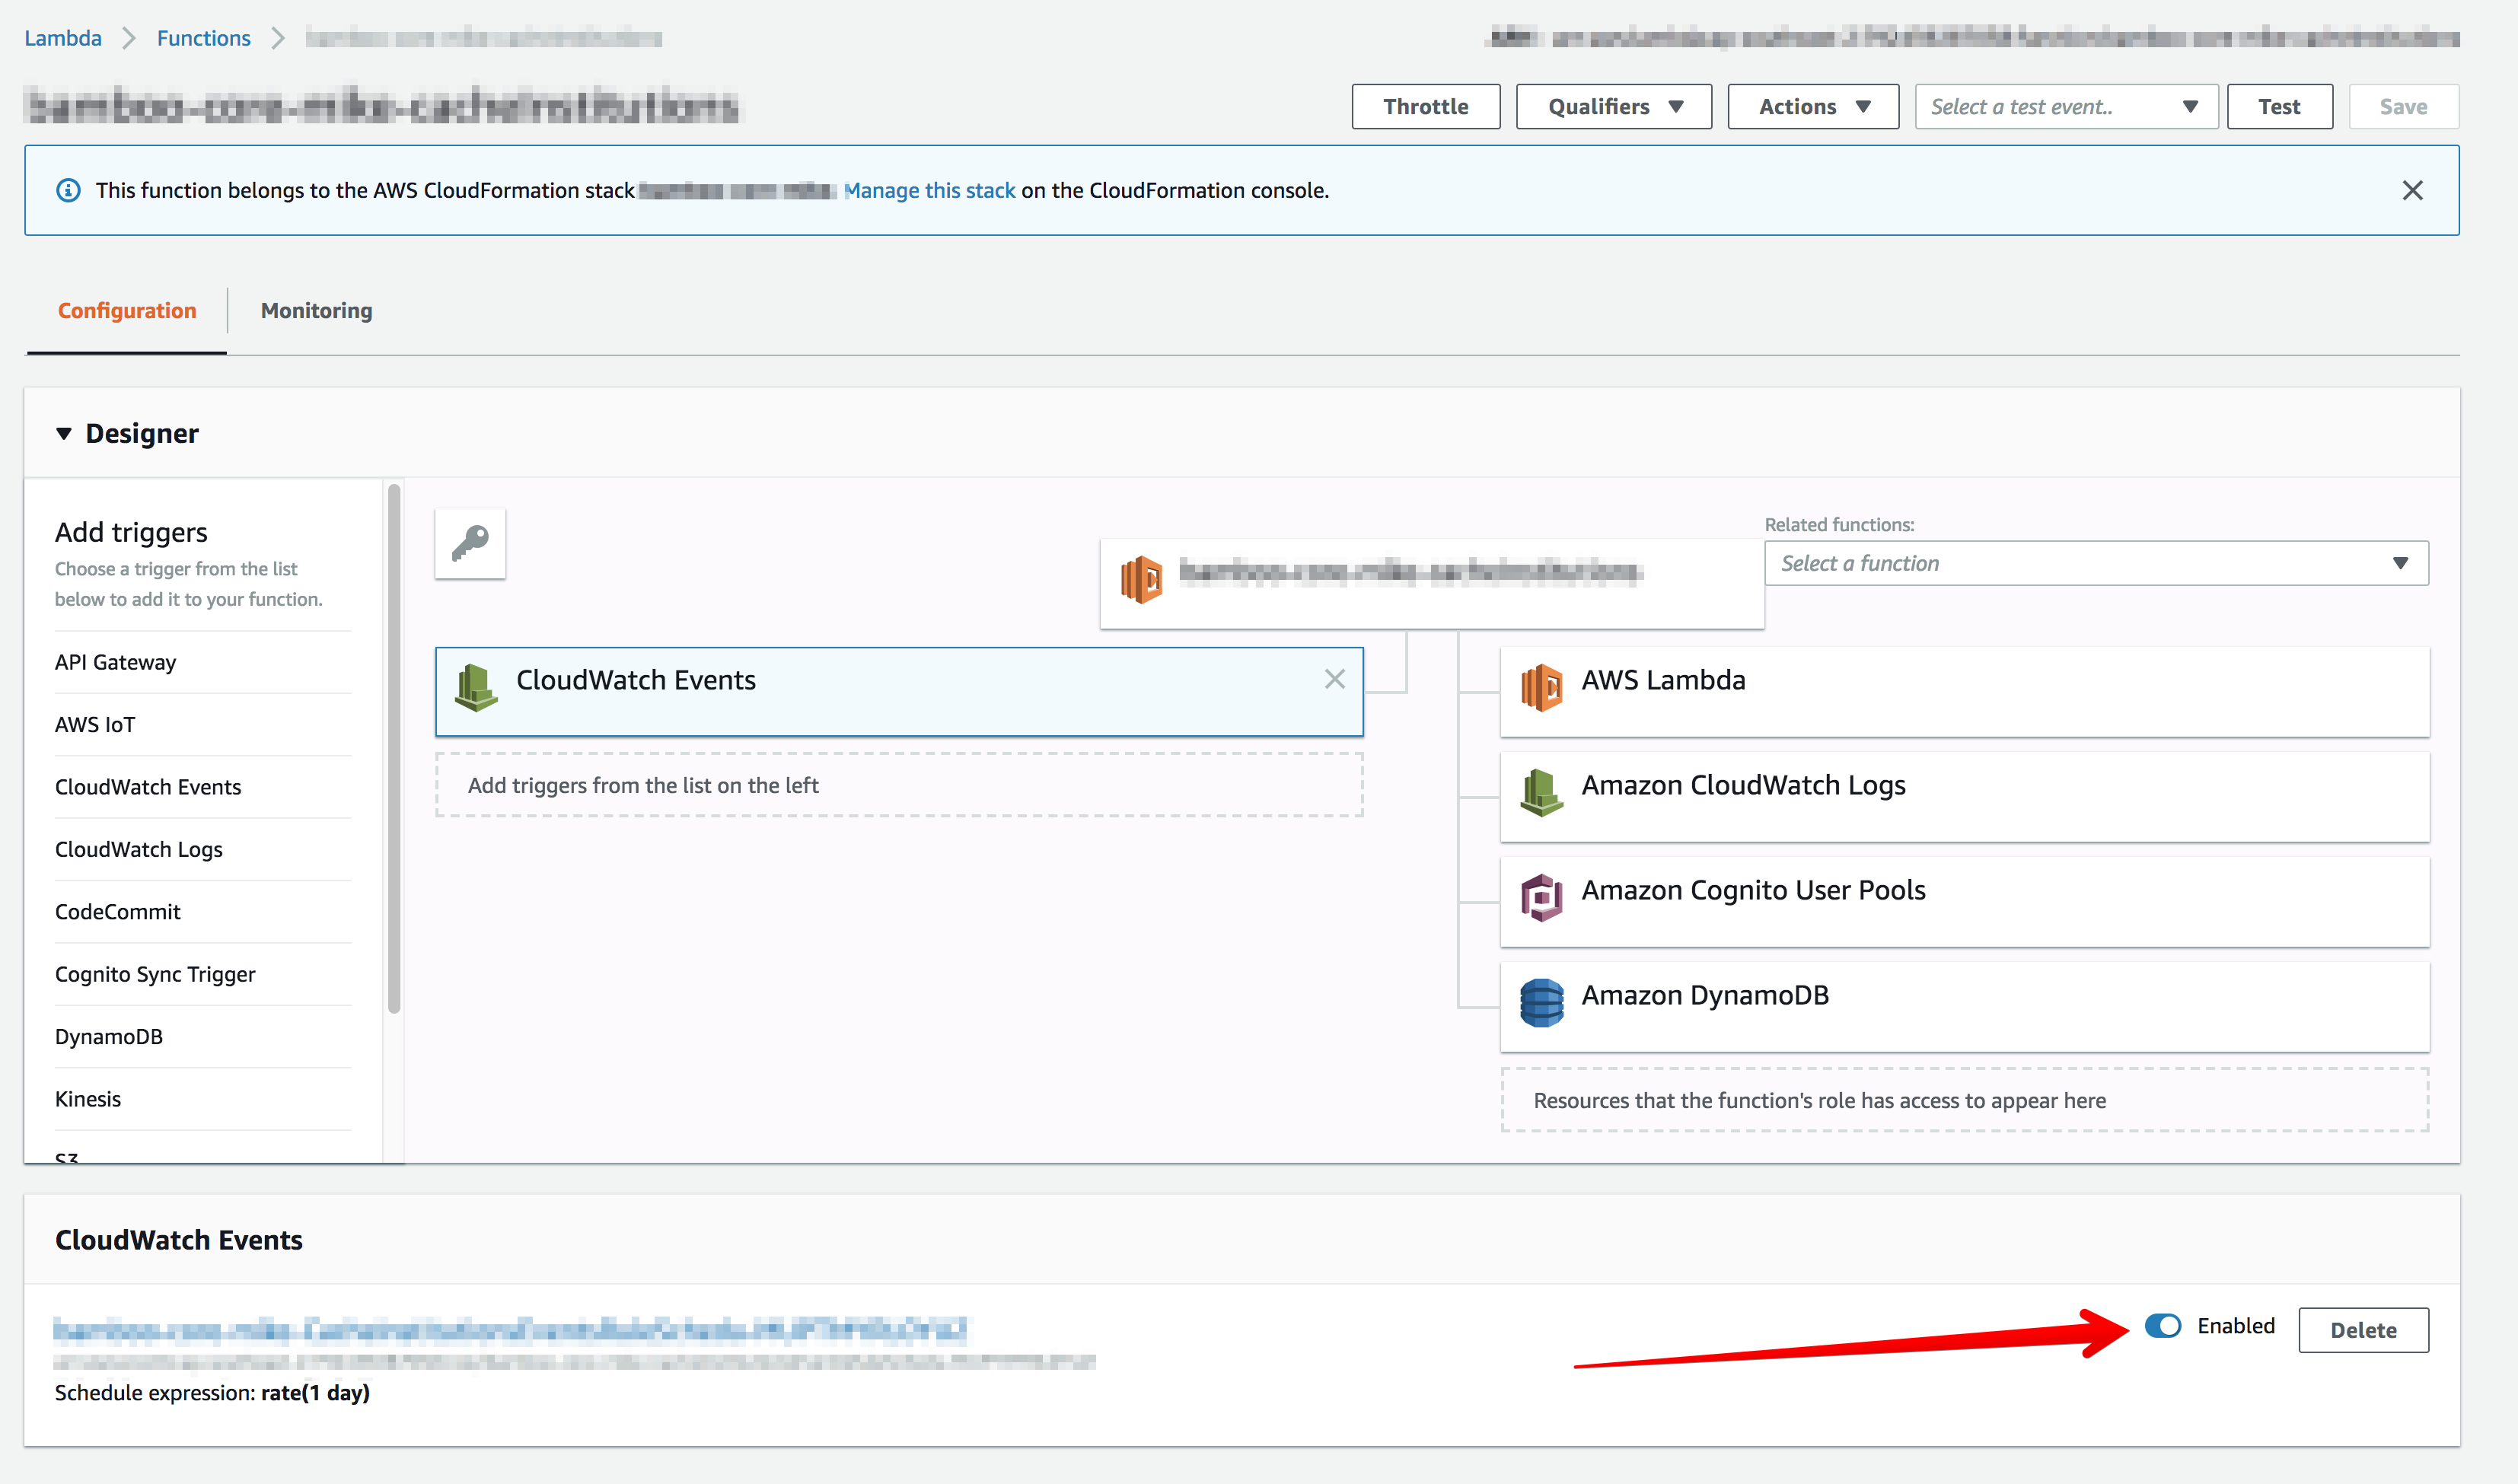This screenshot has width=2518, height=1484.
Task: Go to Functions breadcrumb link
Action: click(x=204, y=38)
